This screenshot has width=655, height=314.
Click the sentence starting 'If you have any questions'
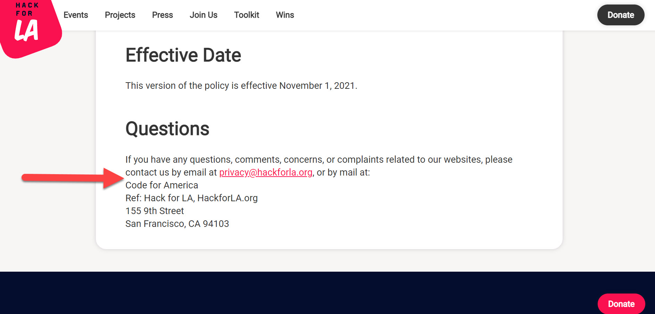[319, 166]
